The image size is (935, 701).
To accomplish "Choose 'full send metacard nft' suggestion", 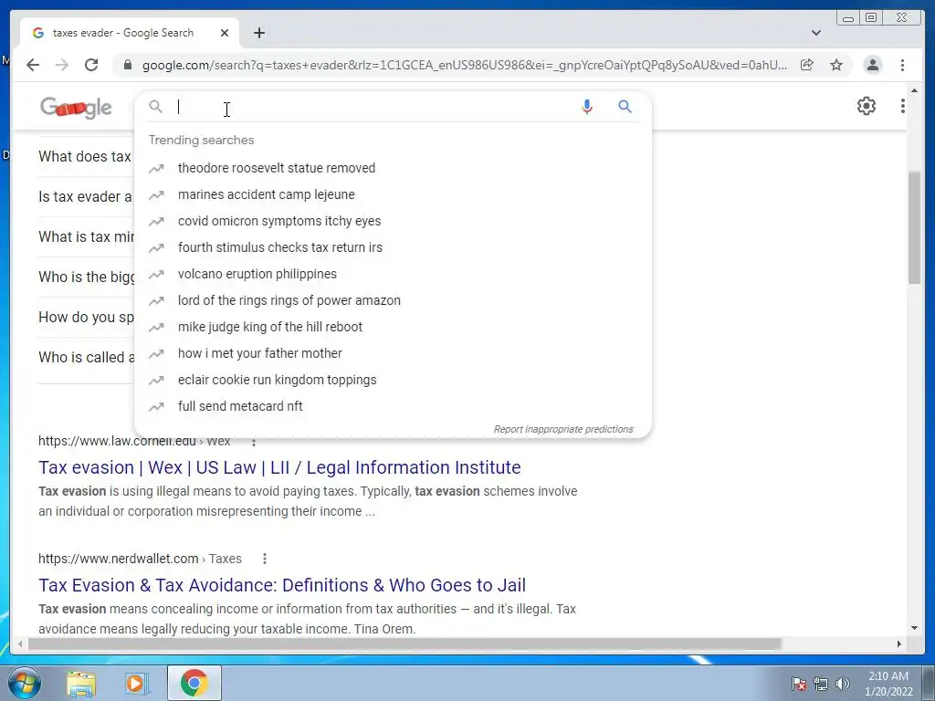I will coord(240,406).
